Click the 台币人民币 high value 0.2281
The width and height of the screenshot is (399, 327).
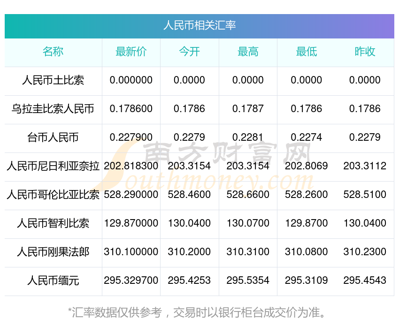pyautogui.click(x=248, y=137)
